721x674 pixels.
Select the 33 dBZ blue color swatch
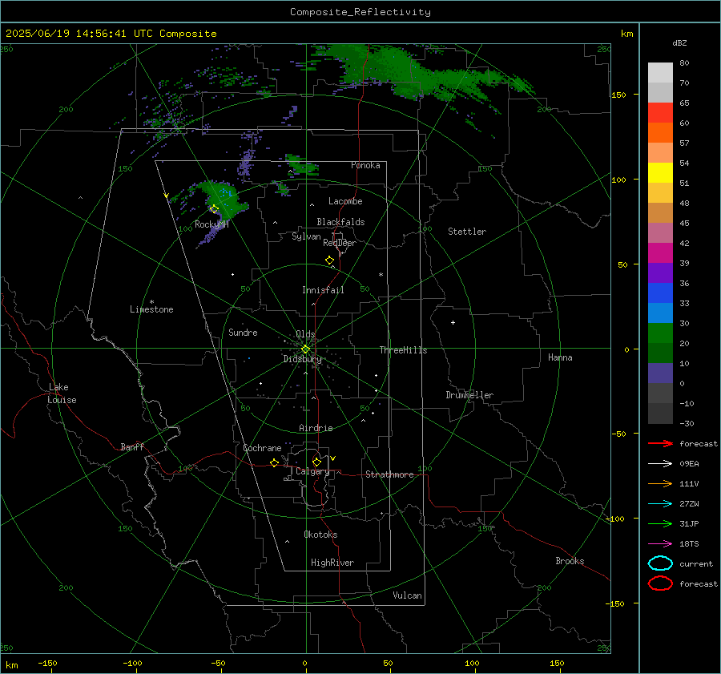pos(660,293)
